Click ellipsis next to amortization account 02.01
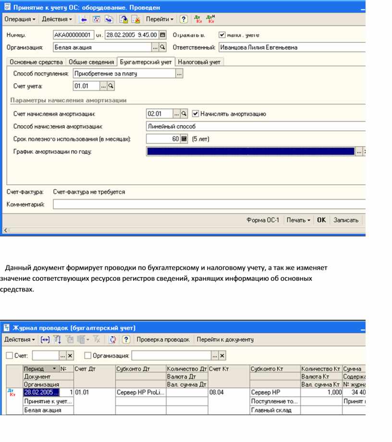The height and width of the screenshot is (442, 392). click(177, 114)
